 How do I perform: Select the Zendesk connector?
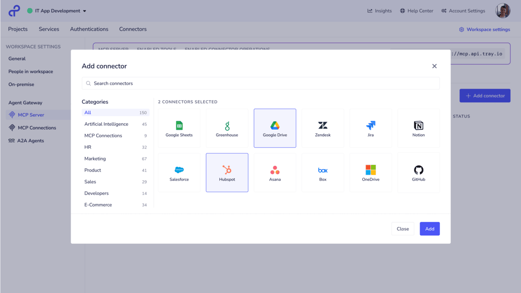(323, 128)
